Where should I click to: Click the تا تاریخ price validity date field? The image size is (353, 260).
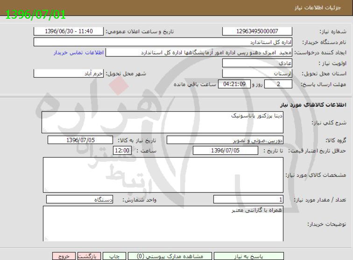(x=226, y=151)
